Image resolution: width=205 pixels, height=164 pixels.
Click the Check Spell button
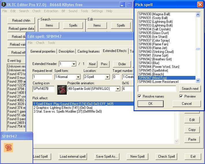pos(167,156)
